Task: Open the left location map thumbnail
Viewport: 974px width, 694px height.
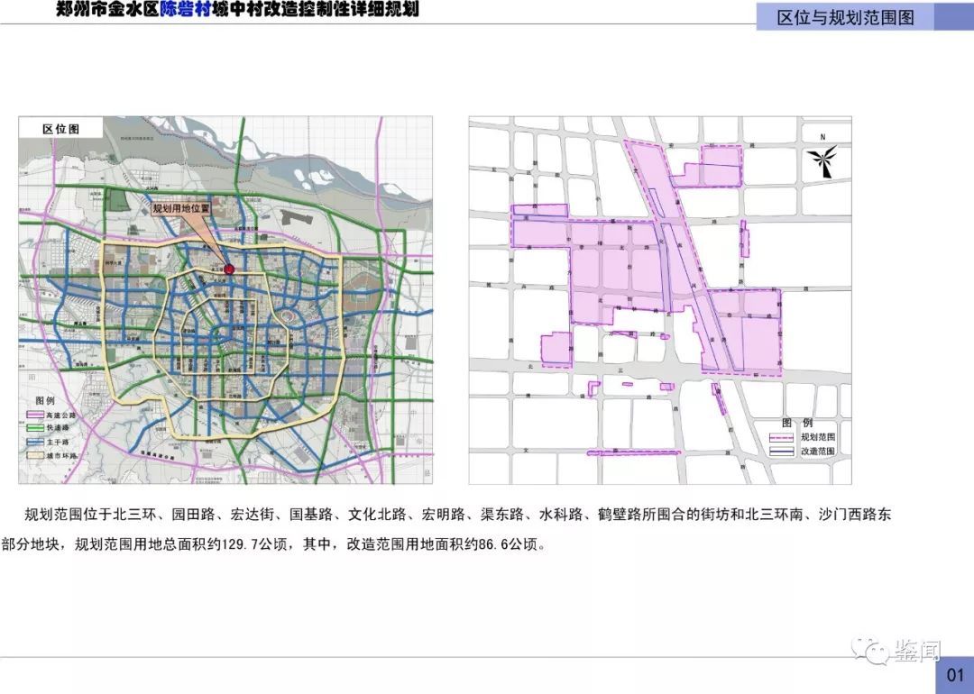Action: click(x=225, y=300)
